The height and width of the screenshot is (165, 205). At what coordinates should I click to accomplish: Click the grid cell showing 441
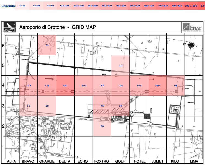pos(65,86)
